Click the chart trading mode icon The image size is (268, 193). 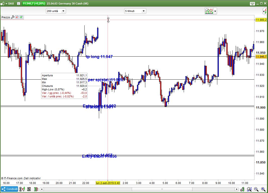click(242, 189)
